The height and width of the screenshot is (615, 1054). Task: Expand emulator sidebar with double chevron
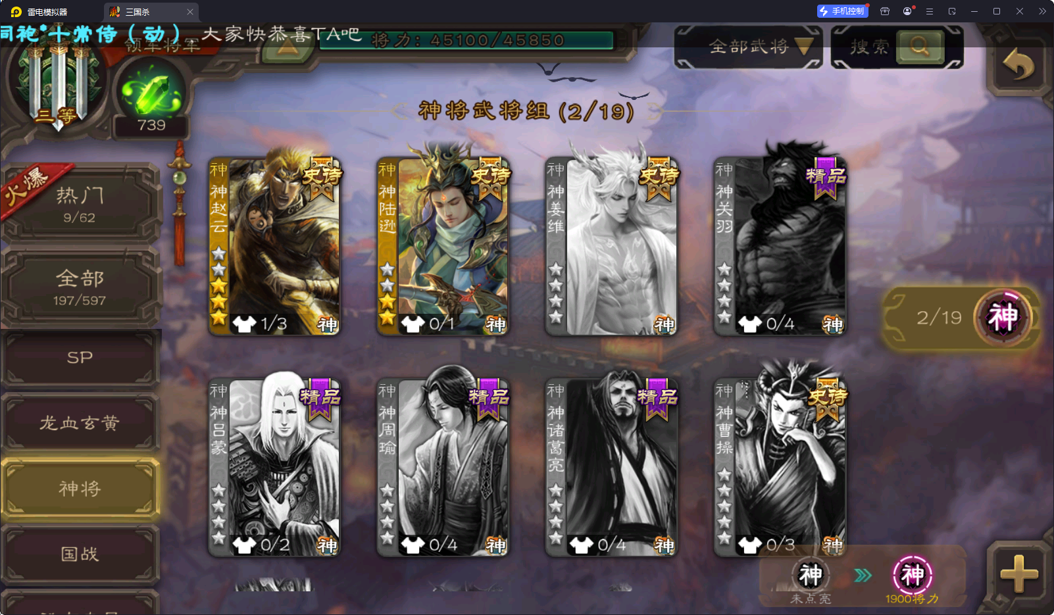1042,11
